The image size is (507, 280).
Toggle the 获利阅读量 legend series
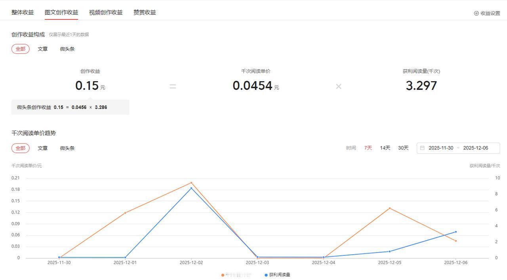pyautogui.click(x=278, y=274)
